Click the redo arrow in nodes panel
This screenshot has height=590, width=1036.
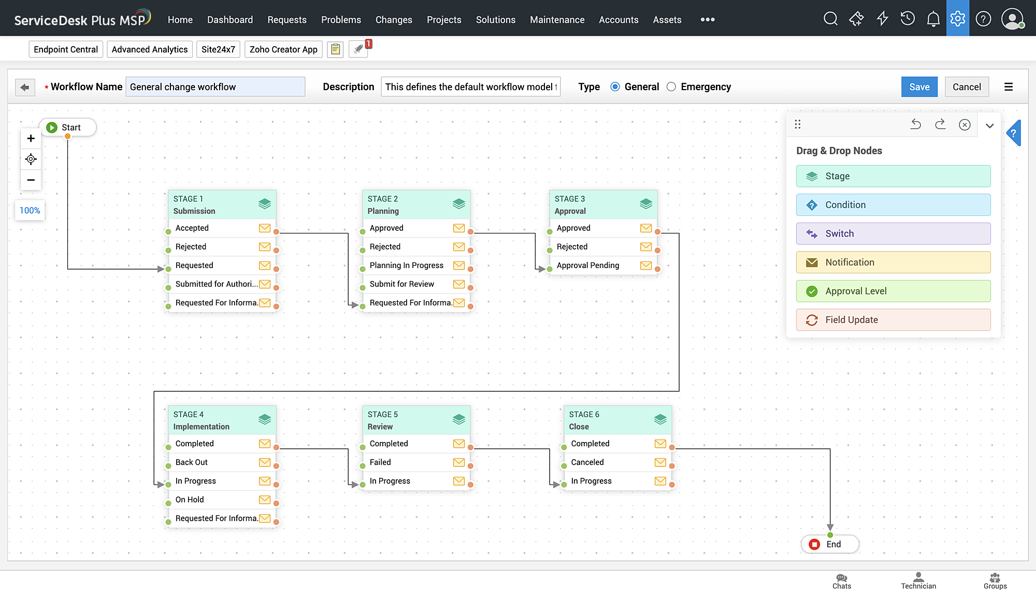940,124
